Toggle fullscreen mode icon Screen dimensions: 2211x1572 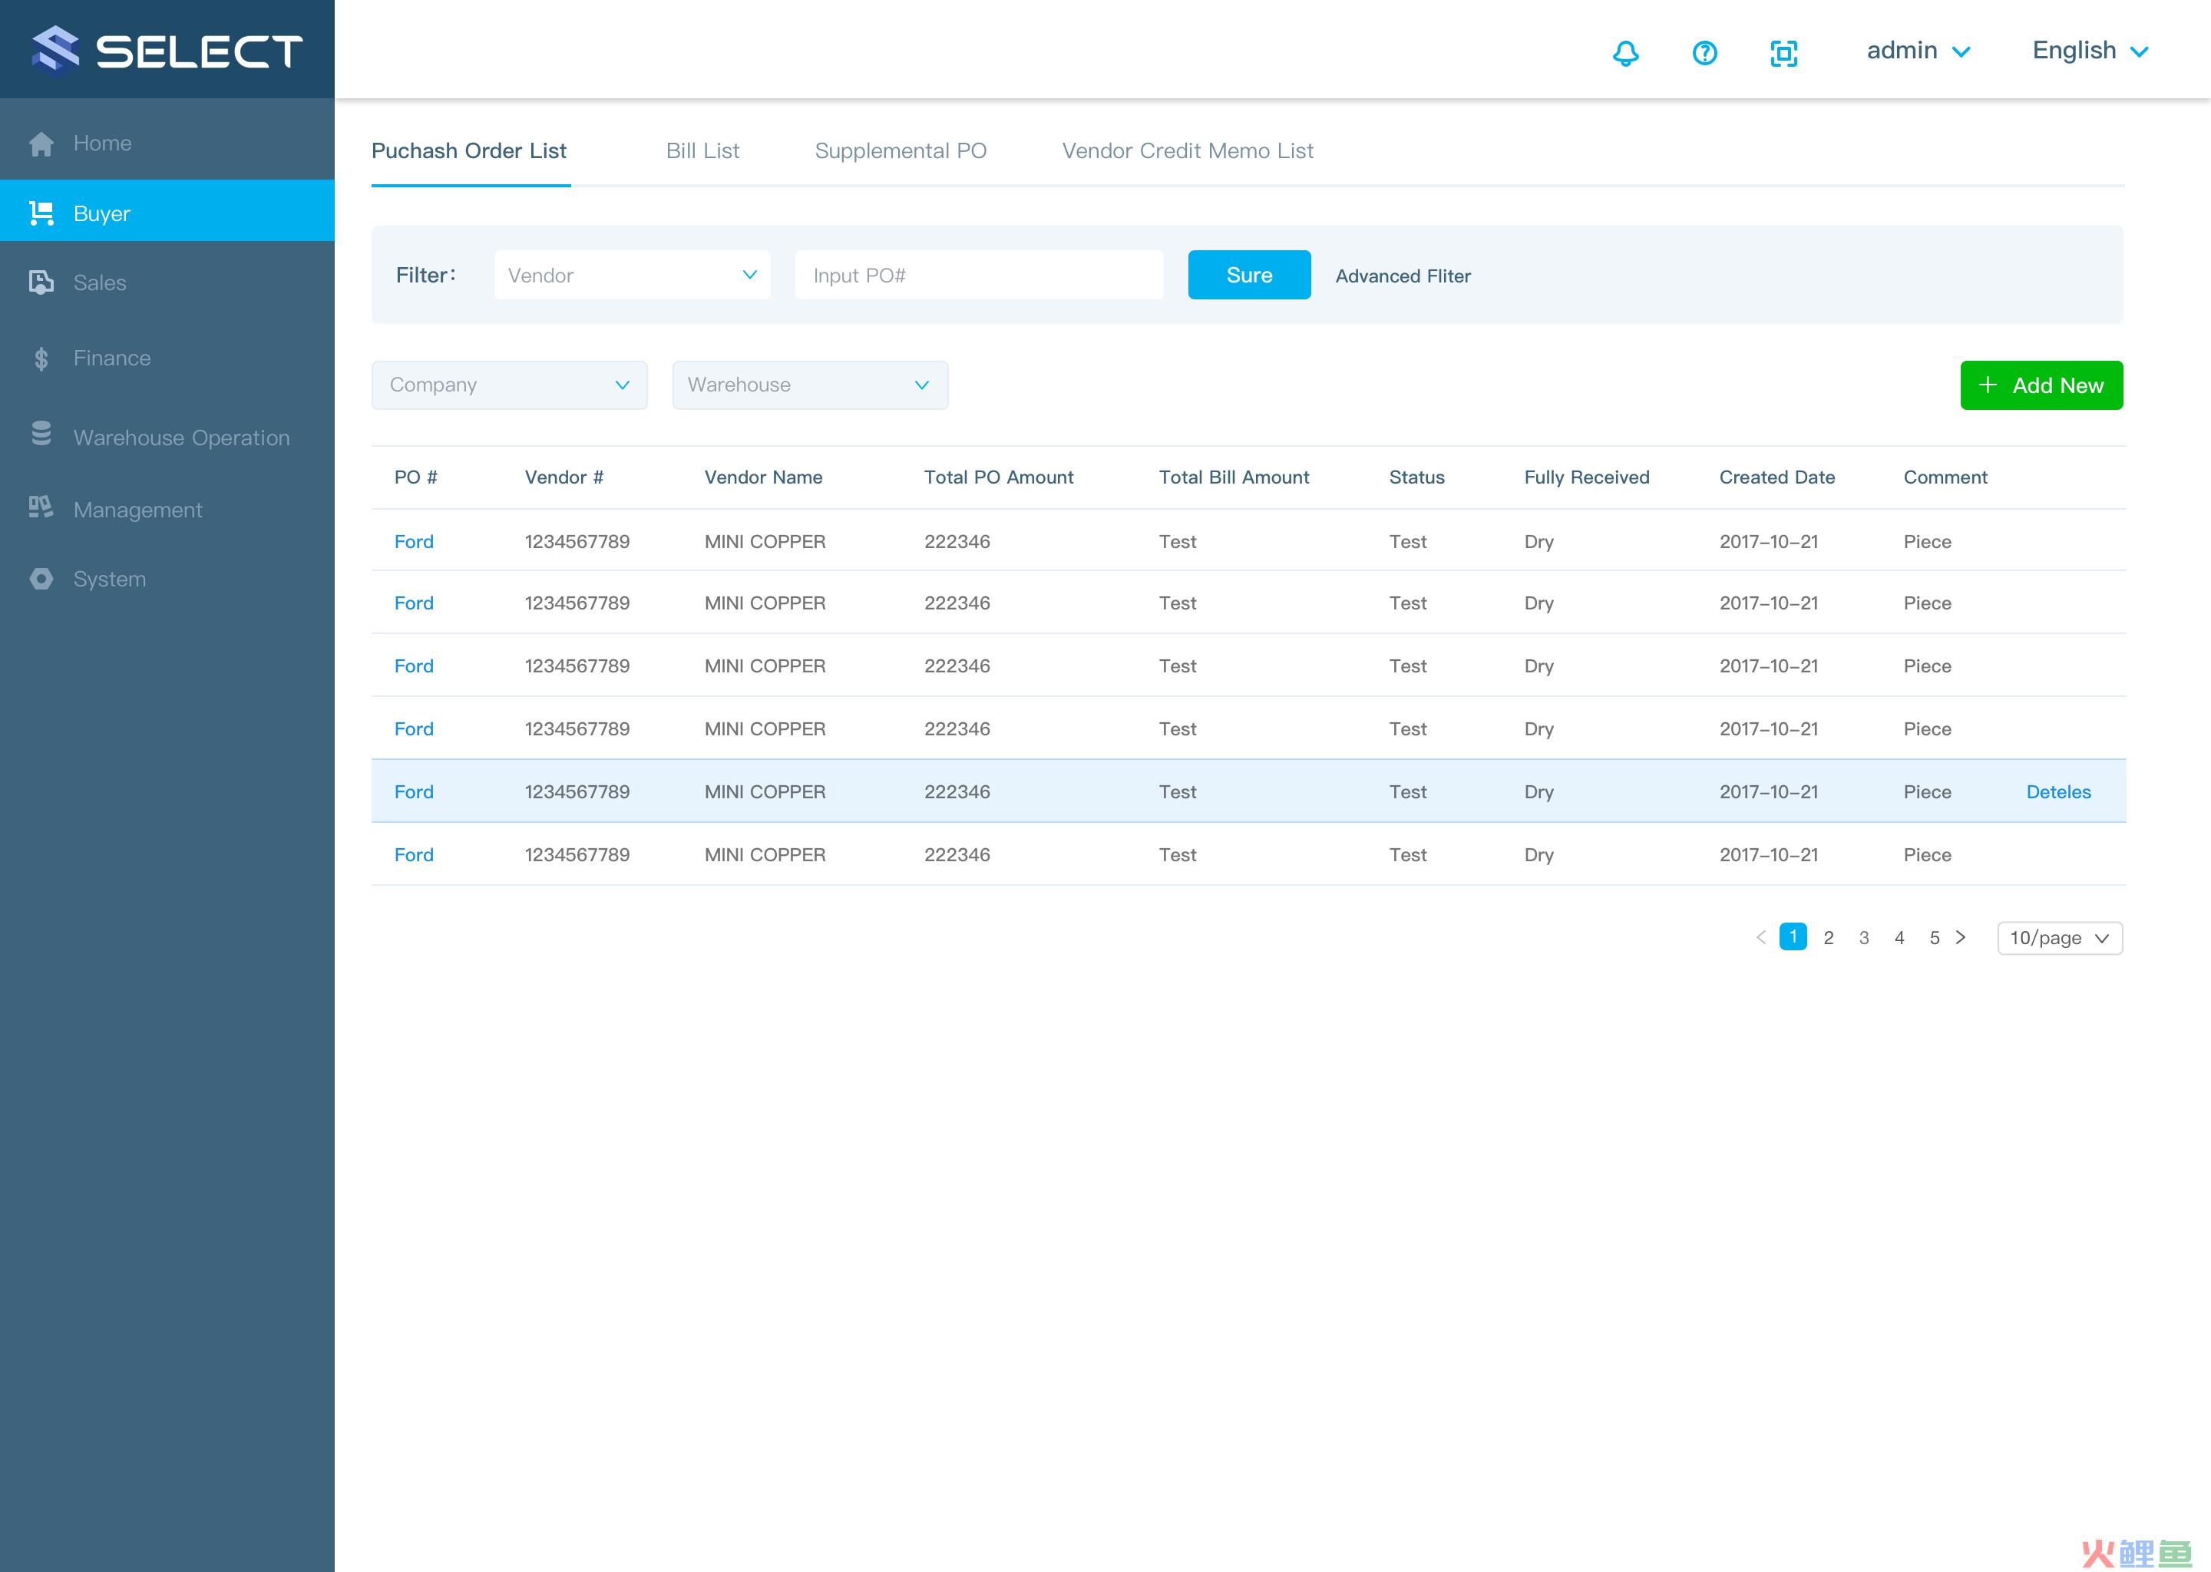(x=1783, y=52)
